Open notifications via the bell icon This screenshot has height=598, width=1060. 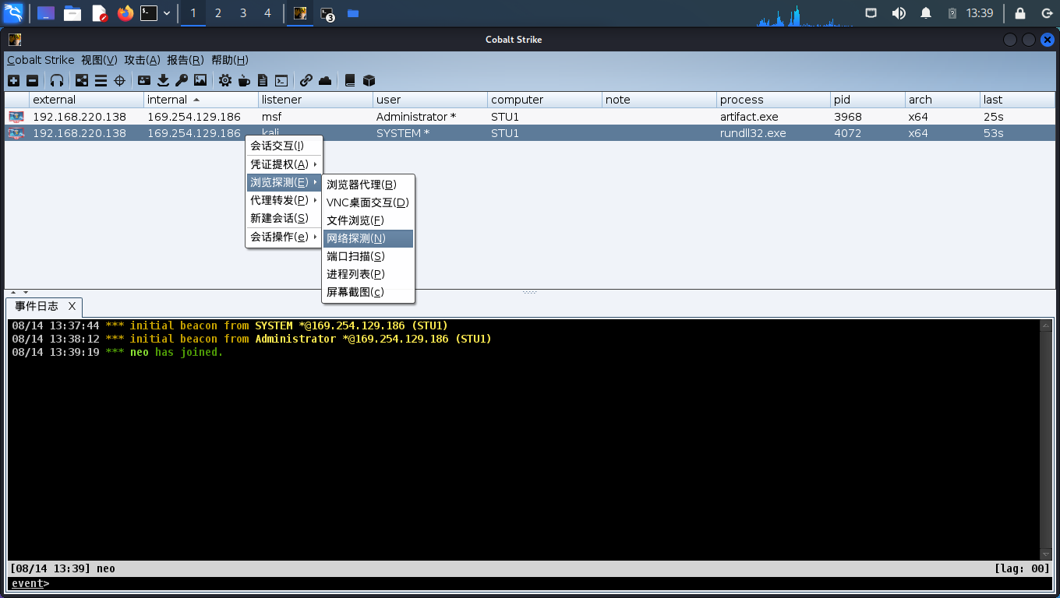[x=926, y=13]
